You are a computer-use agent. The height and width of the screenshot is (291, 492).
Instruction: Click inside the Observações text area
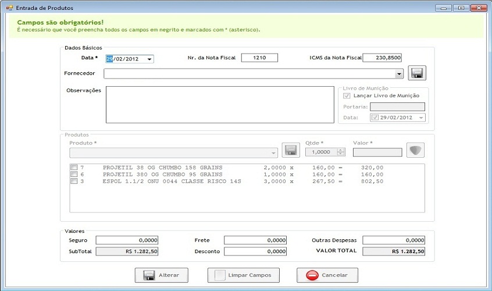[x=220, y=105]
